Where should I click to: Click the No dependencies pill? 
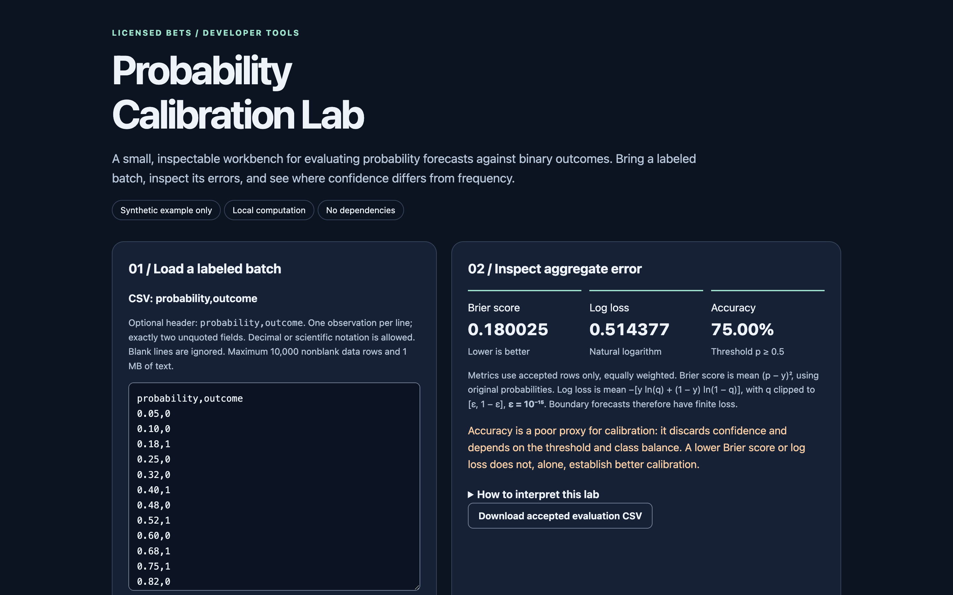pyautogui.click(x=360, y=210)
